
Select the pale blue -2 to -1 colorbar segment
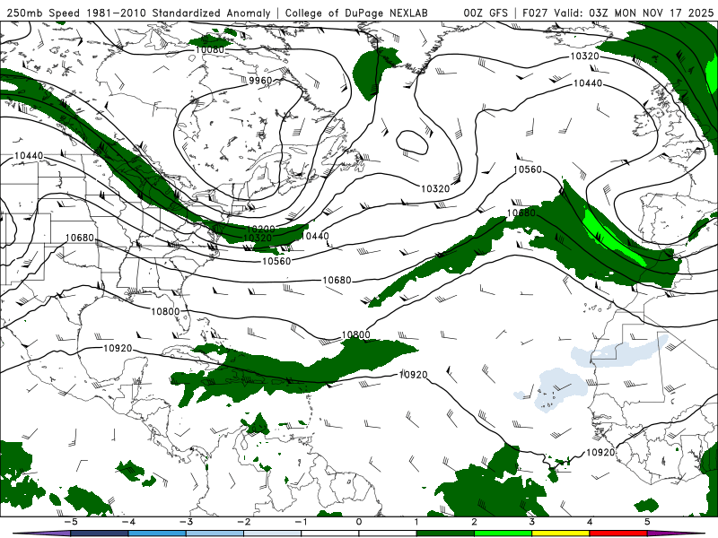pos(273,534)
